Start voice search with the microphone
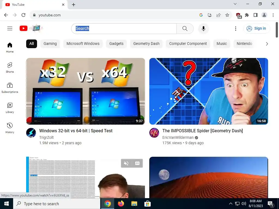This screenshot has width=279, height=209. pos(203,28)
